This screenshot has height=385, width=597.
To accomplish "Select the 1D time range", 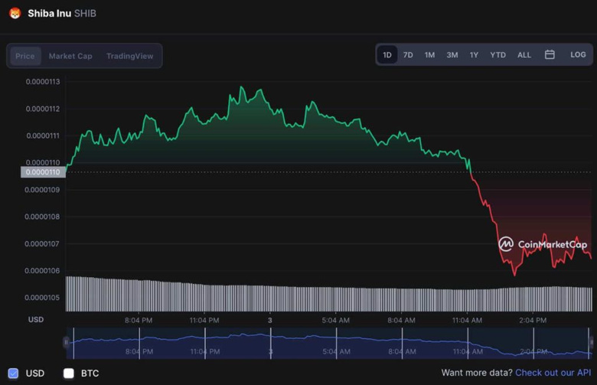I will (387, 55).
